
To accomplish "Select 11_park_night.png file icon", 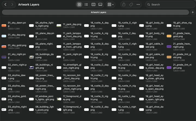I will [59, 57].
